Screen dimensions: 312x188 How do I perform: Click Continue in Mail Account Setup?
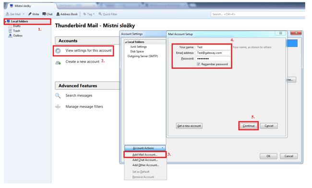click(249, 126)
